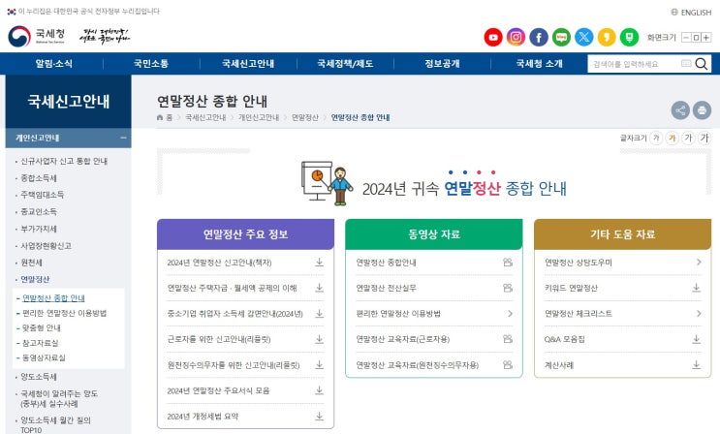Viewport: 720px width, 434px height.
Task: Play 연말정산 교육자료(근로자용) video icon
Action: [x=508, y=339]
